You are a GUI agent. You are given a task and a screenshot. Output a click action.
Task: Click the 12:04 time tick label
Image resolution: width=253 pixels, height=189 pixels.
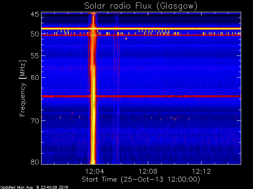pos(95,171)
